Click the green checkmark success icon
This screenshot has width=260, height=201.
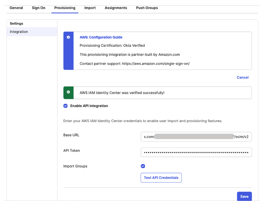68,93
